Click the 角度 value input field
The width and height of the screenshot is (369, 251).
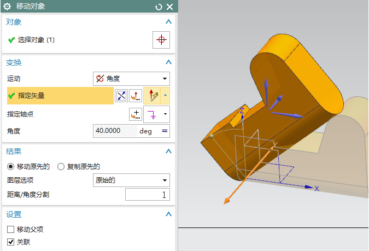coord(115,131)
